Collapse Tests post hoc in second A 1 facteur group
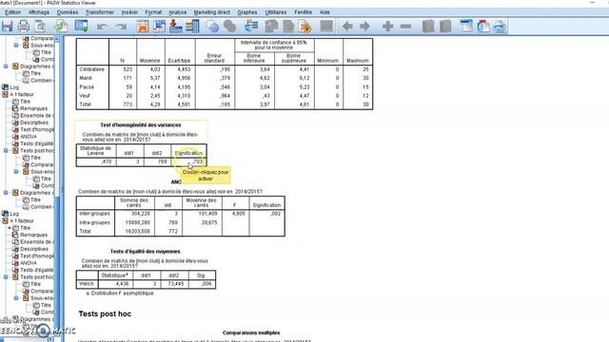The width and height of the screenshot is (609, 342). [6, 276]
